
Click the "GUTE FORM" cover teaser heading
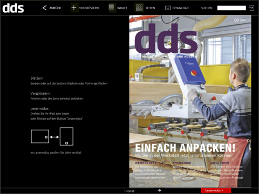[220, 163]
